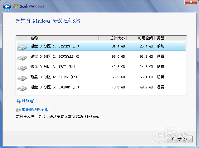Click the 安装 Windows window title
The image size is (199, 148).
32,6
